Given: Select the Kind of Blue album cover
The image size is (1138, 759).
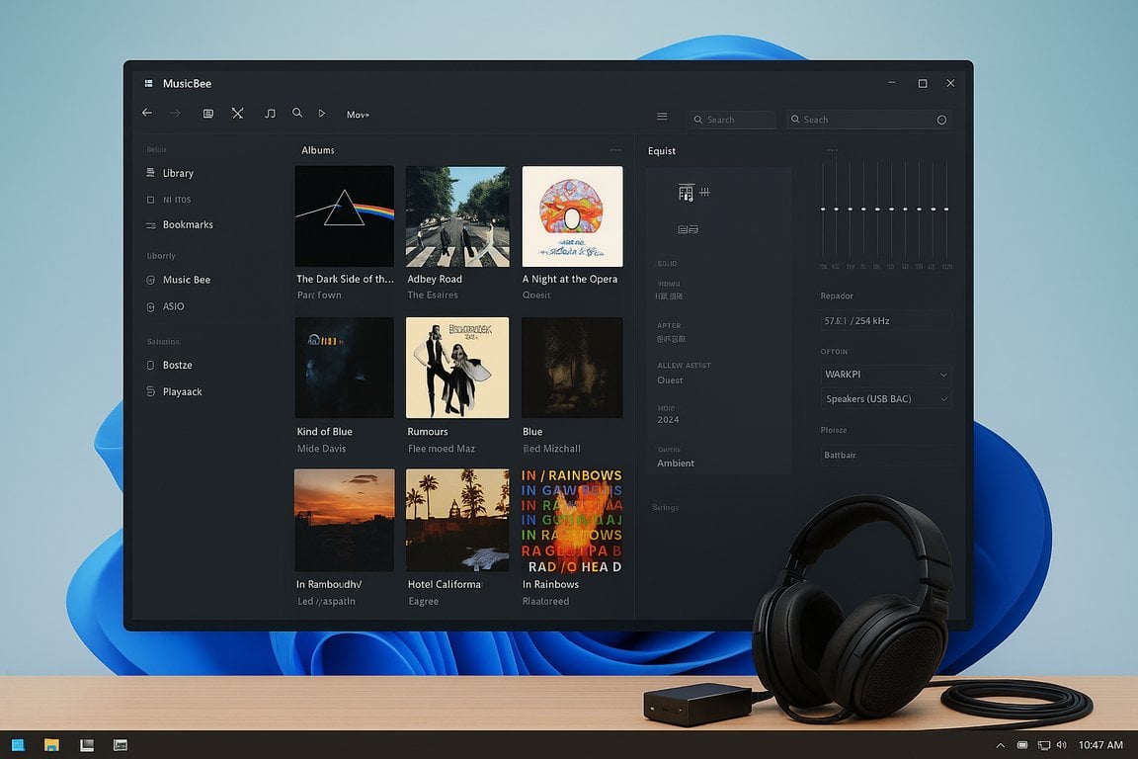Looking at the screenshot, I should coord(345,368).
